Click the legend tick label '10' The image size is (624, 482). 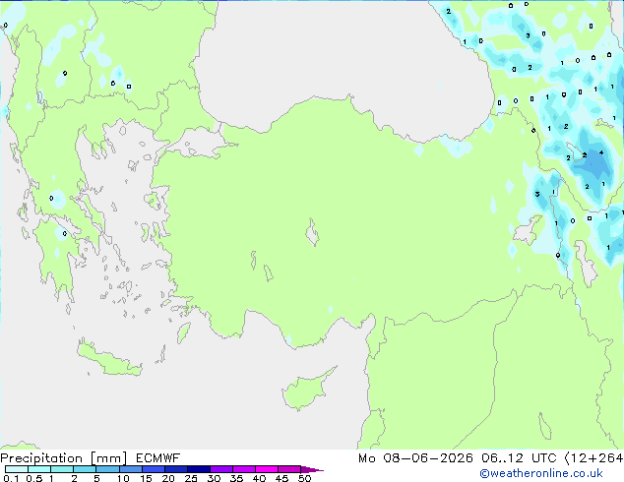(123, 478)
